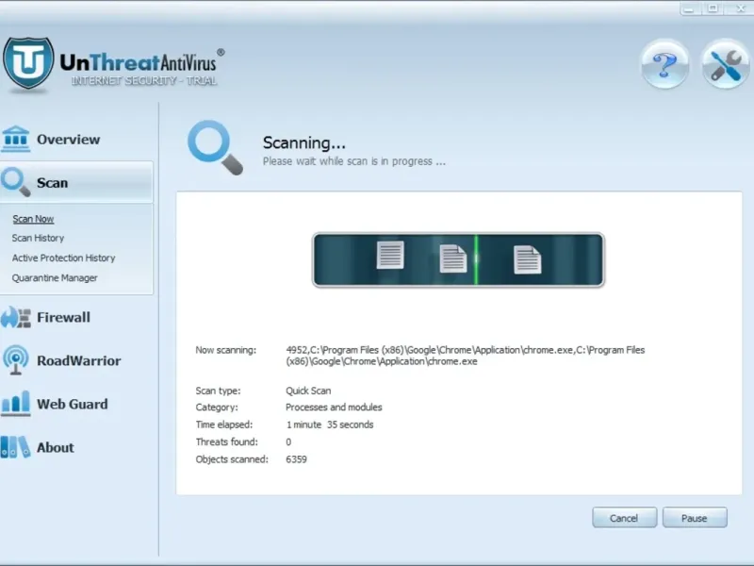Minimize the UnThreat window
754x566 pixels.
[x=689, y=8]
